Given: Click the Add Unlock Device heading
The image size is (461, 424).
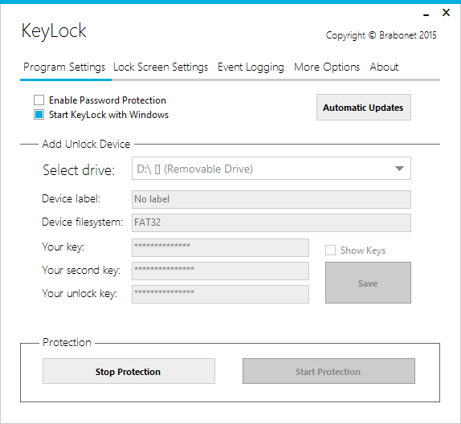Looking at the screenshot, I should coord(86,144).
